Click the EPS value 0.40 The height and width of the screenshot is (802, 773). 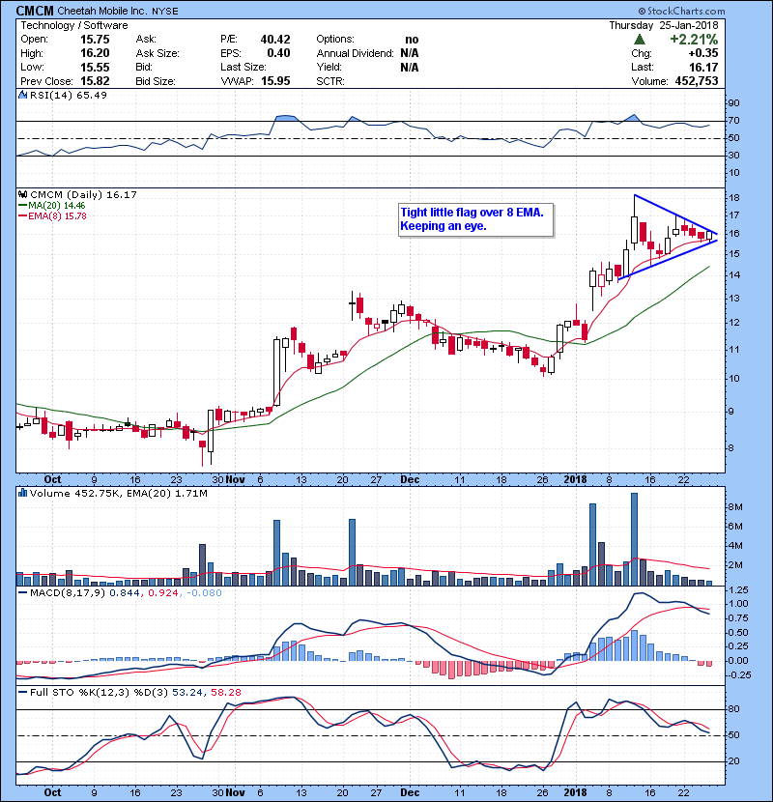coord(278,53)
